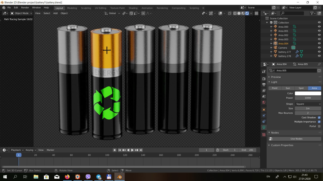Disable Cast Shadow checkbox
Viewport: 323px width, 181px height.
tap(319, 117)
